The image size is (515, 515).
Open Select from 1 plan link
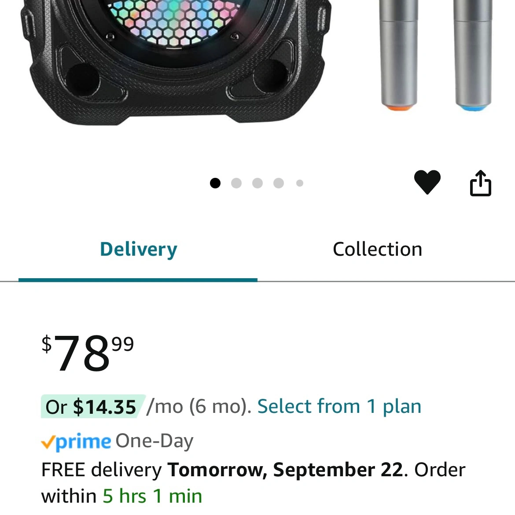pyautogui.click(x=339, y=407)
